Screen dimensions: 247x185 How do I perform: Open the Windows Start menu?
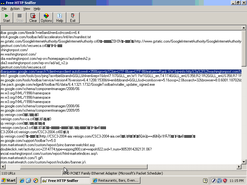(9, 180)
